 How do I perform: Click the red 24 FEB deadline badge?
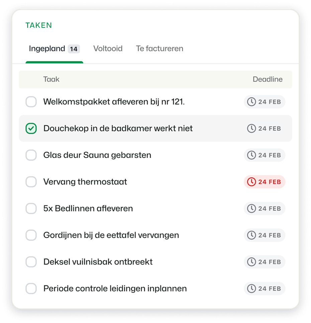coord(265,182)
